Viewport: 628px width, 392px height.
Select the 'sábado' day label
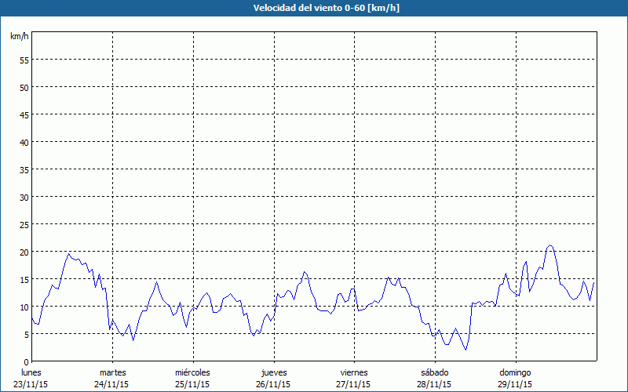click(x=434, y=372)
